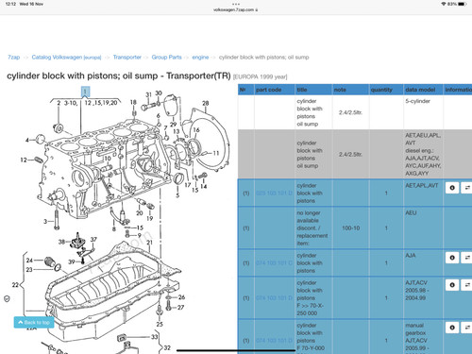472x354 pixels.
Task: Open info icon for AJT,ACV 2005.98 row
Action: coord(452,285)
